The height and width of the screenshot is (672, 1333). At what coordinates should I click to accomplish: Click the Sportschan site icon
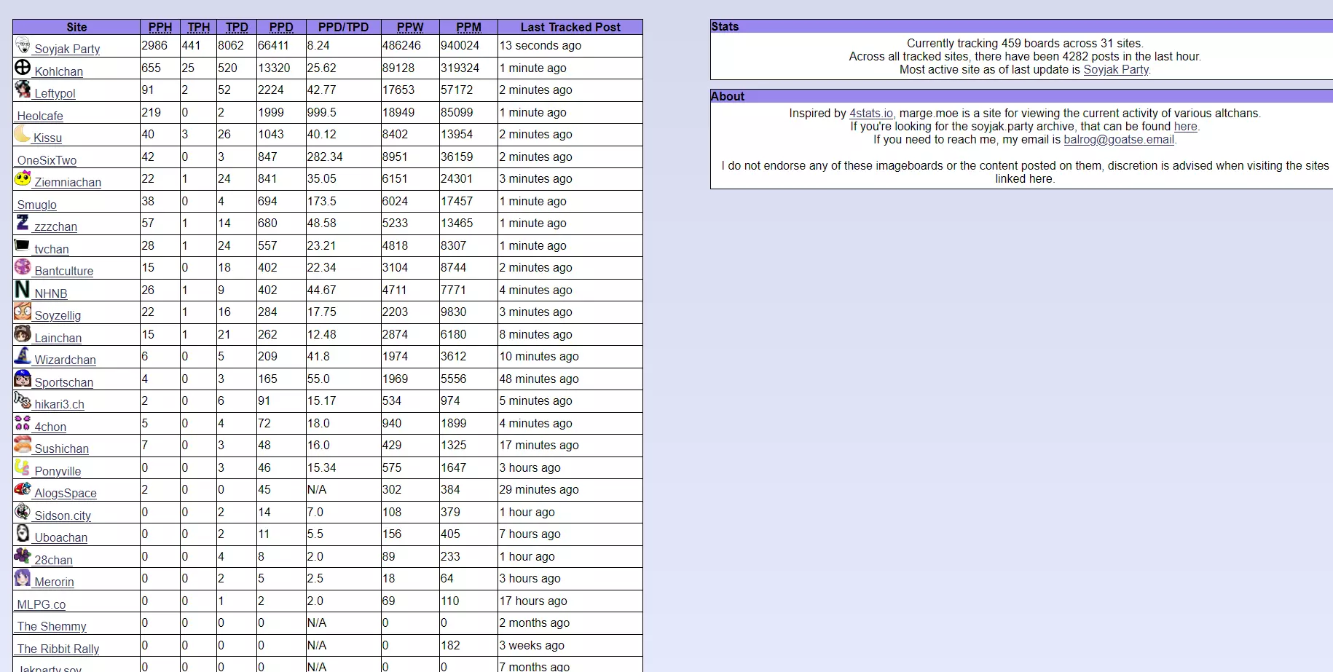pos(23,379)
